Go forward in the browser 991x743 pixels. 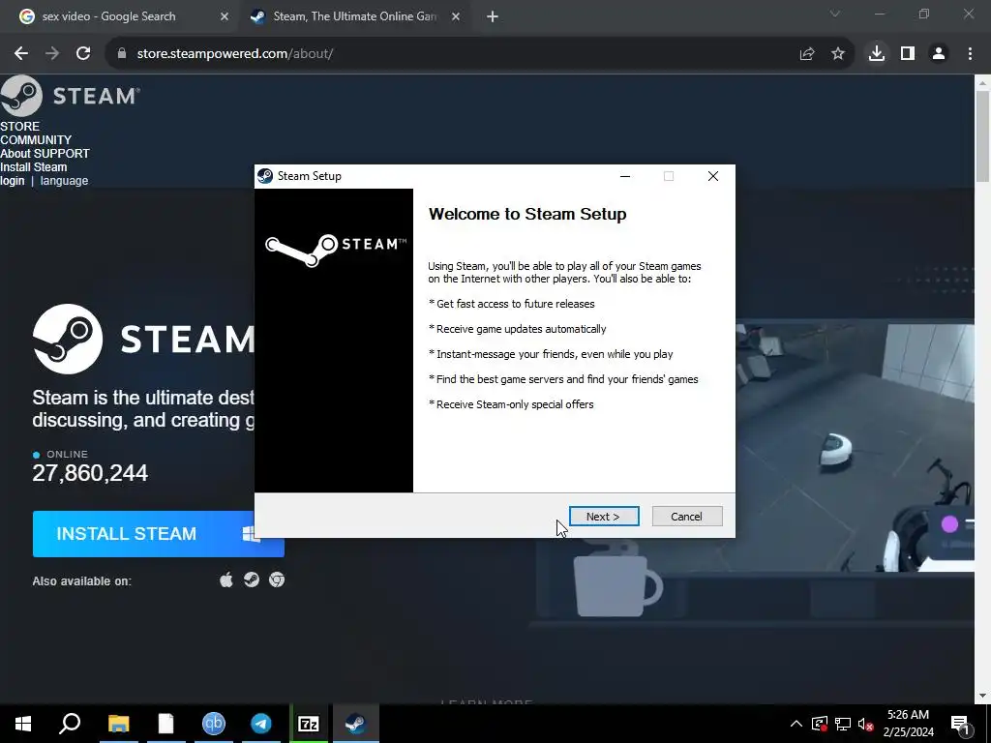pos(52,54)
